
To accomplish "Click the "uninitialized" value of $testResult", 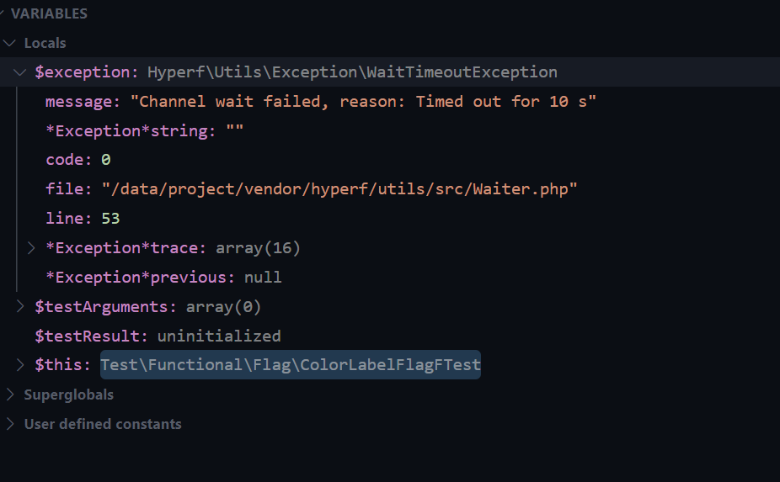I will tap(219, 336).
